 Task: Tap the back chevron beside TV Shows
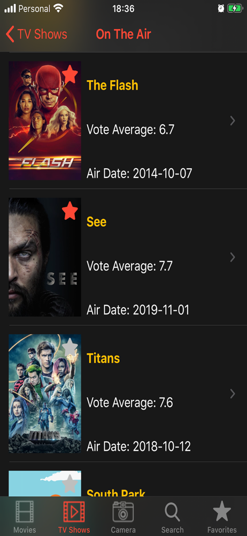click(x=10, y=34)
